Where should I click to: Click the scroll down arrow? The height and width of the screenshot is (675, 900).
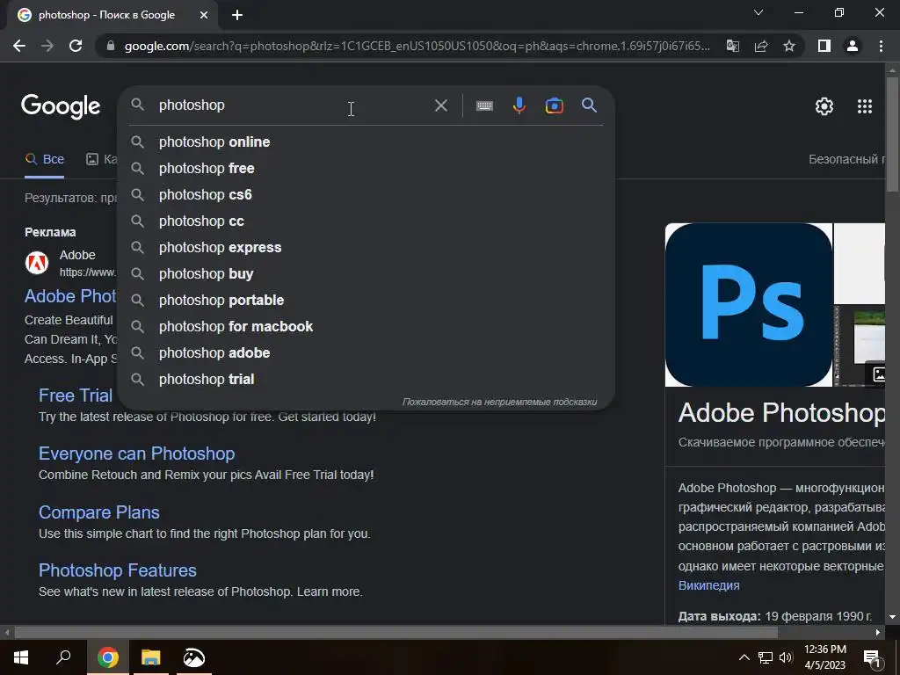coord(892,617)
